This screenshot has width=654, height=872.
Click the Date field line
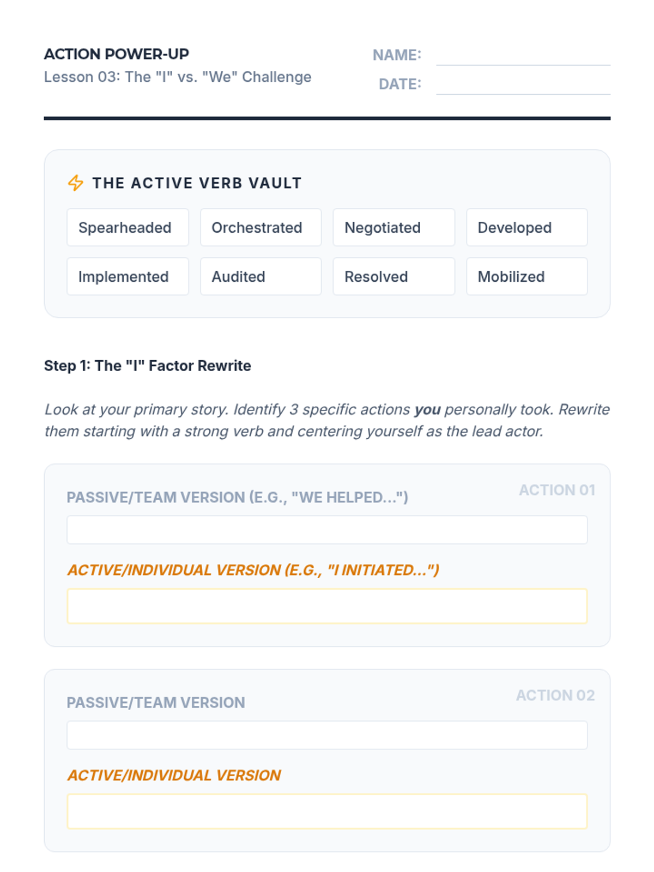[523, 85]
